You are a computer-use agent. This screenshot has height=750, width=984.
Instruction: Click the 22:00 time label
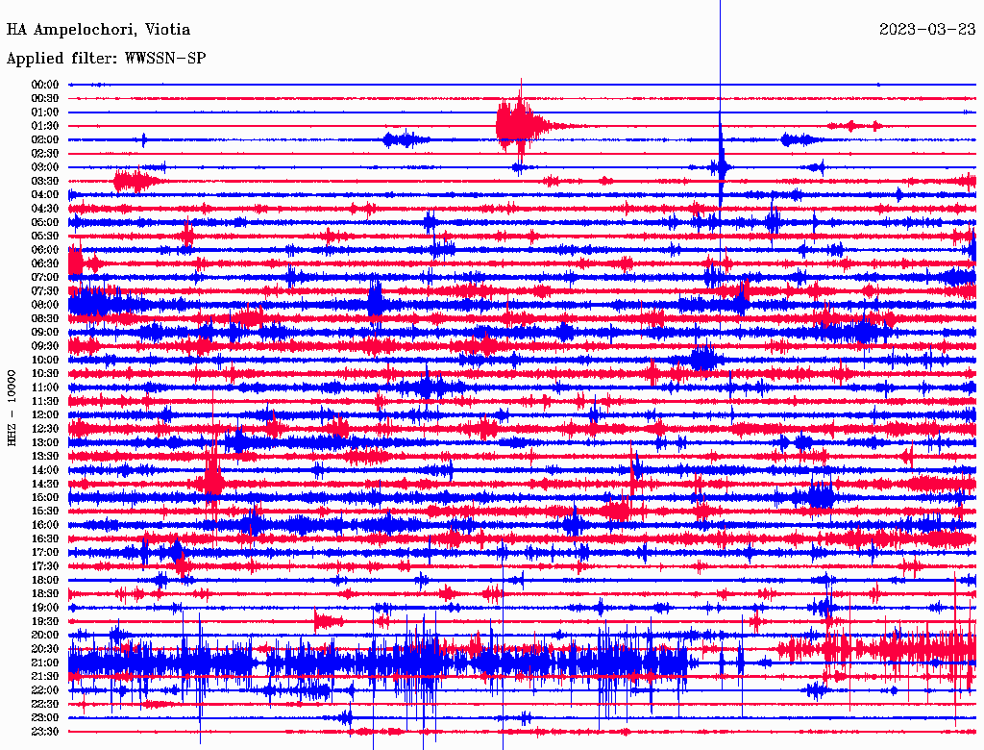pos(45,690)
